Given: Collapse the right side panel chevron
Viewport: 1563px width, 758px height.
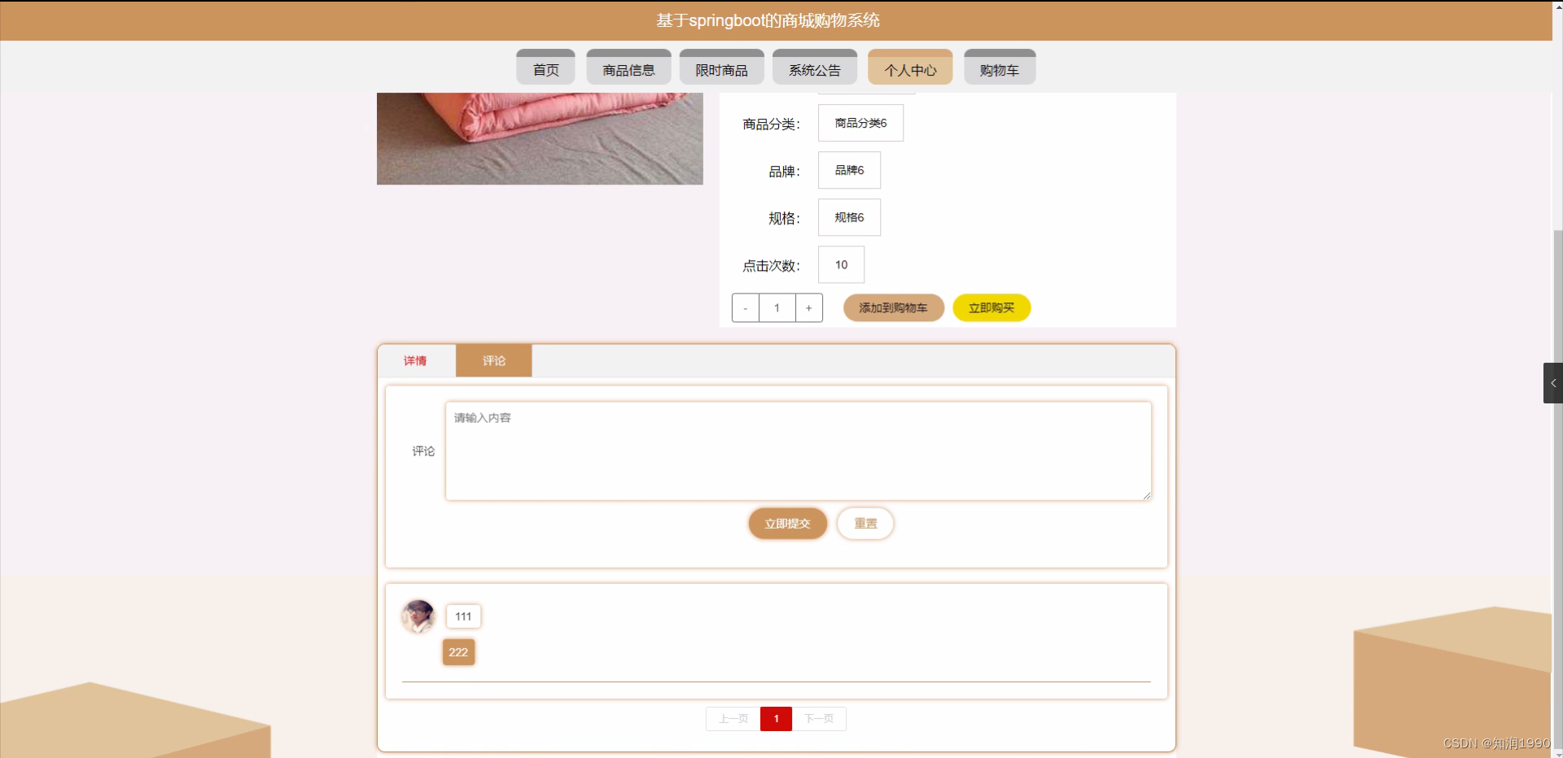Looking at the screenshot, I should coord(1552,382).
